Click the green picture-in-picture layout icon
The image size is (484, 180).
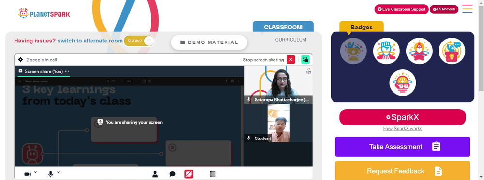(x=305, y=60)
